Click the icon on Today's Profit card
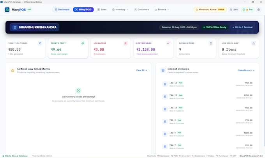Image resolution: width=265 pixels, height=158 pixels. point(83,43)
